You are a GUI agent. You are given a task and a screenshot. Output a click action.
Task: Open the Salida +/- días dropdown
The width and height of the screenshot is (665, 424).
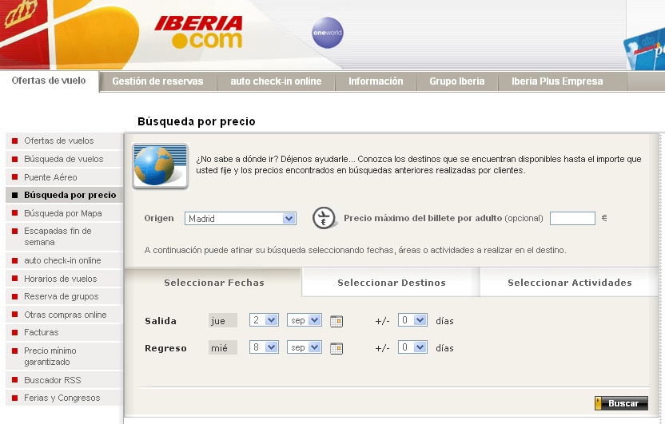click(412, 320)
